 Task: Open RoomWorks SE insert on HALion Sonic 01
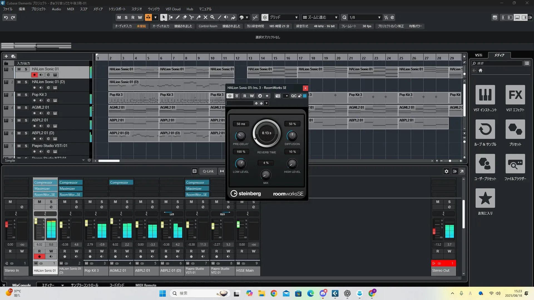click(45, 194)
